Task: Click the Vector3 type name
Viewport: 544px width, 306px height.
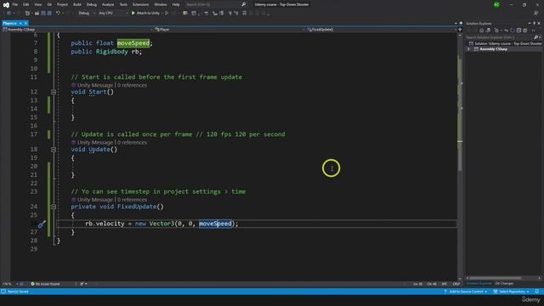Action: pyautogui.click(x=161, y=224)
